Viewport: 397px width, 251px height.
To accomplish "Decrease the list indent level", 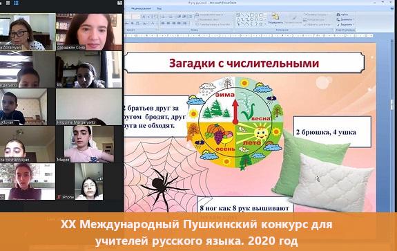I will [179, 17].
